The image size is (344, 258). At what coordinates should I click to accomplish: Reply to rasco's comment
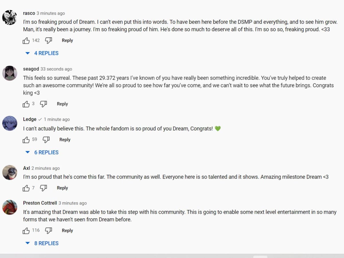point(67,41)
